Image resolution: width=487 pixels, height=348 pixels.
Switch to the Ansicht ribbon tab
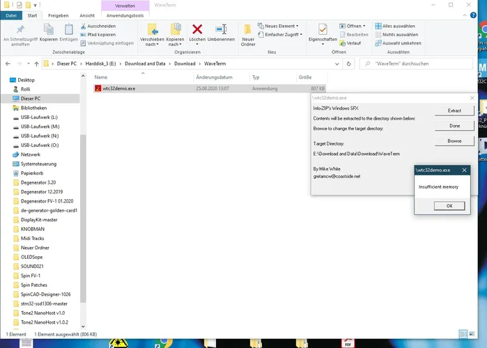click(87, 15)
